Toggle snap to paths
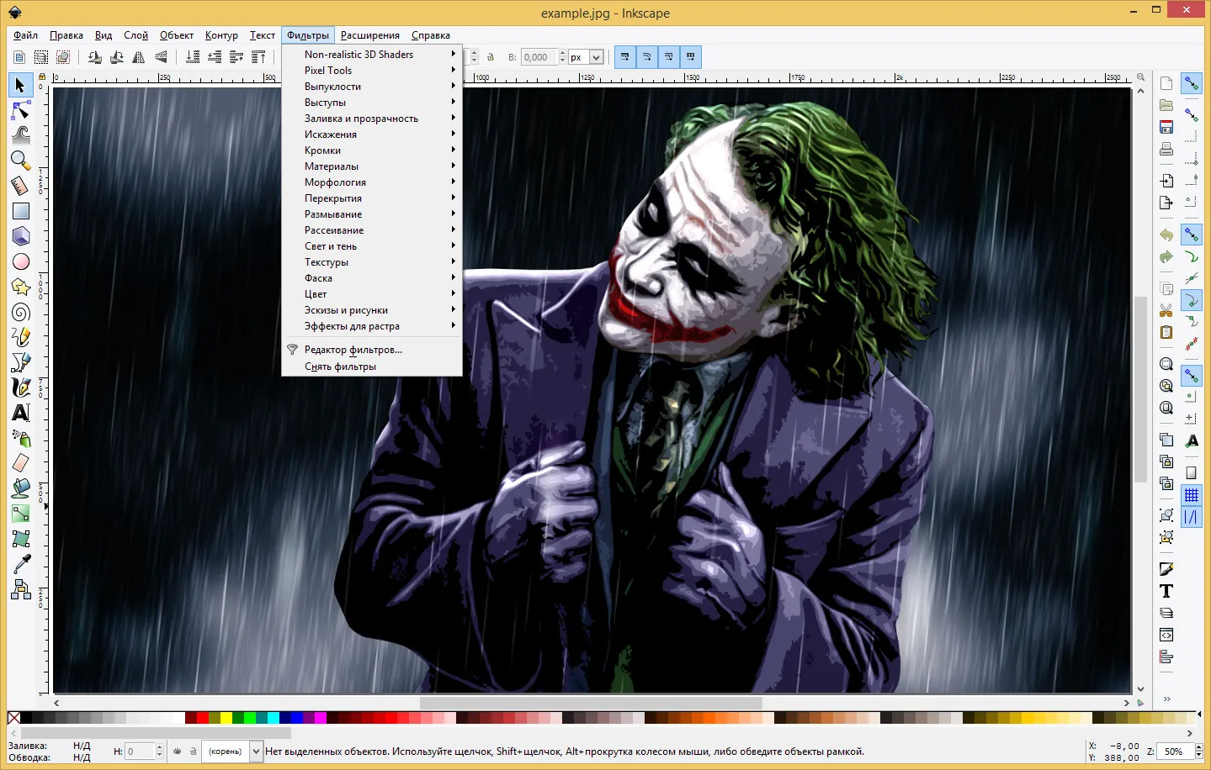The width and height of the screenshot is (1211, 770). pyautogui.click(x=1191, y=256)
